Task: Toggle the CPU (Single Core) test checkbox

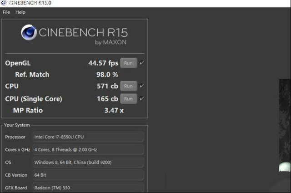Action: coord(142,98)
